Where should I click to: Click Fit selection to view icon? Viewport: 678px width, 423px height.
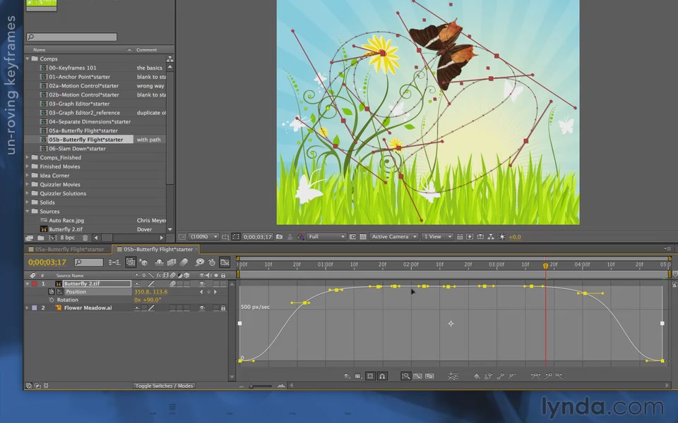point(417,376)
